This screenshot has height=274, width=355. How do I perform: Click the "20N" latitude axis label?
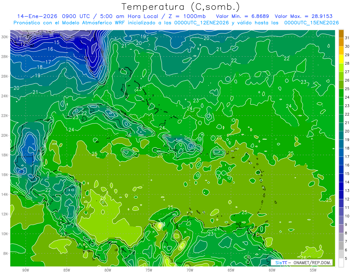point(5,135)
